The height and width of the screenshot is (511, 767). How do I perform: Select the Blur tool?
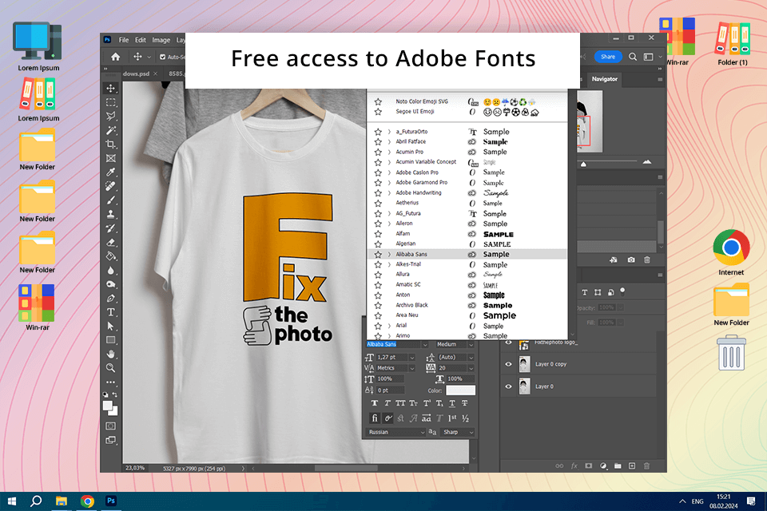pos(111,271)
